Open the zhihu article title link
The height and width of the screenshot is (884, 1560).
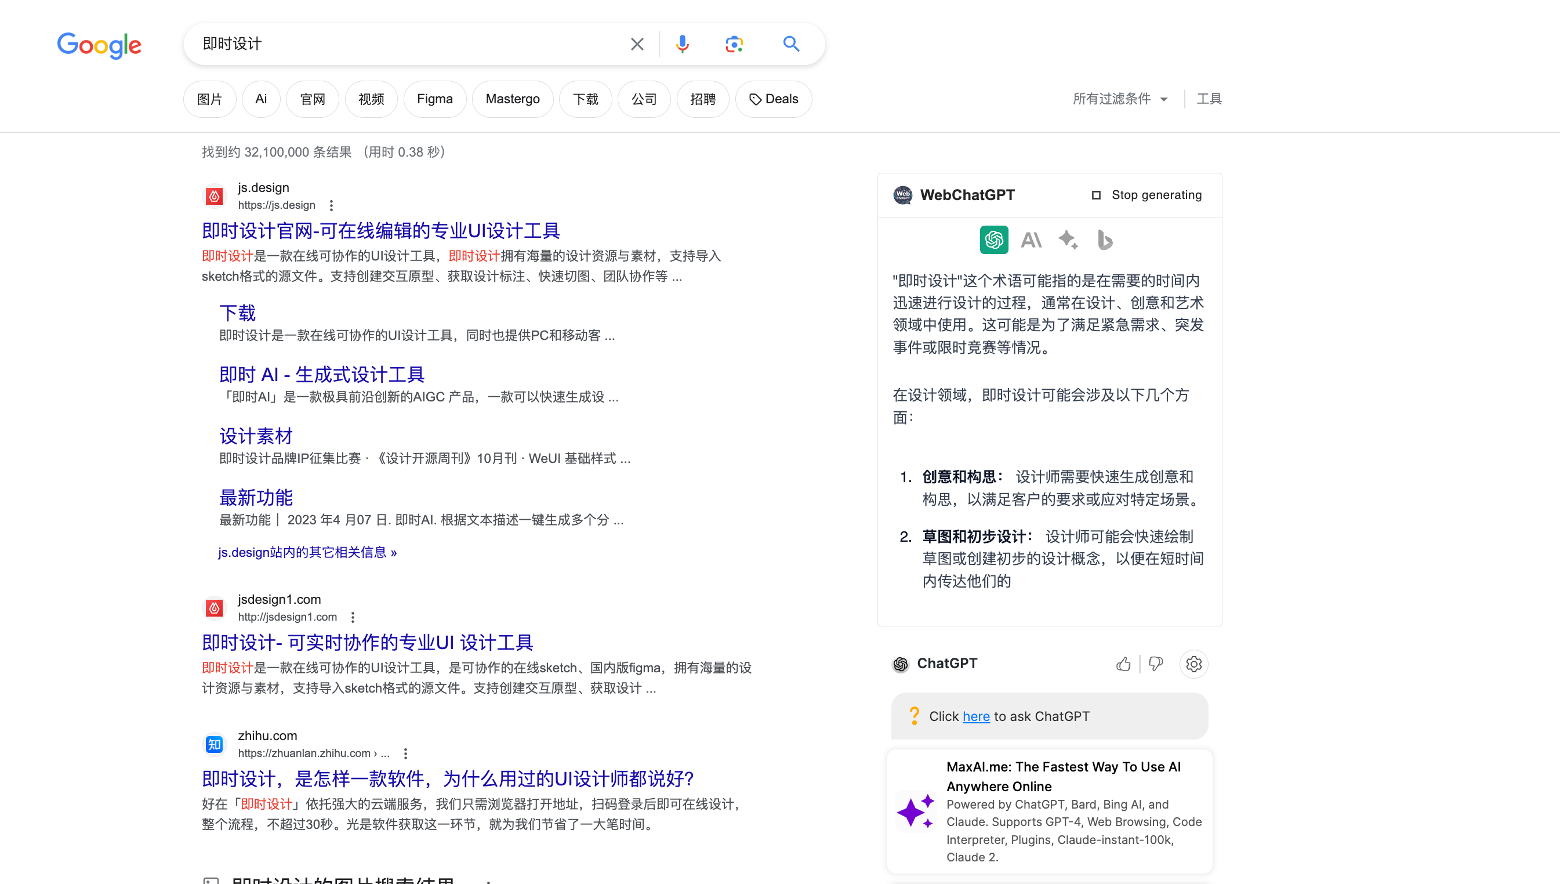[447, 779]
